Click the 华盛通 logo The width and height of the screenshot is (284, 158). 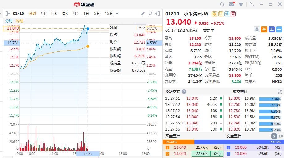coord(84,4)
